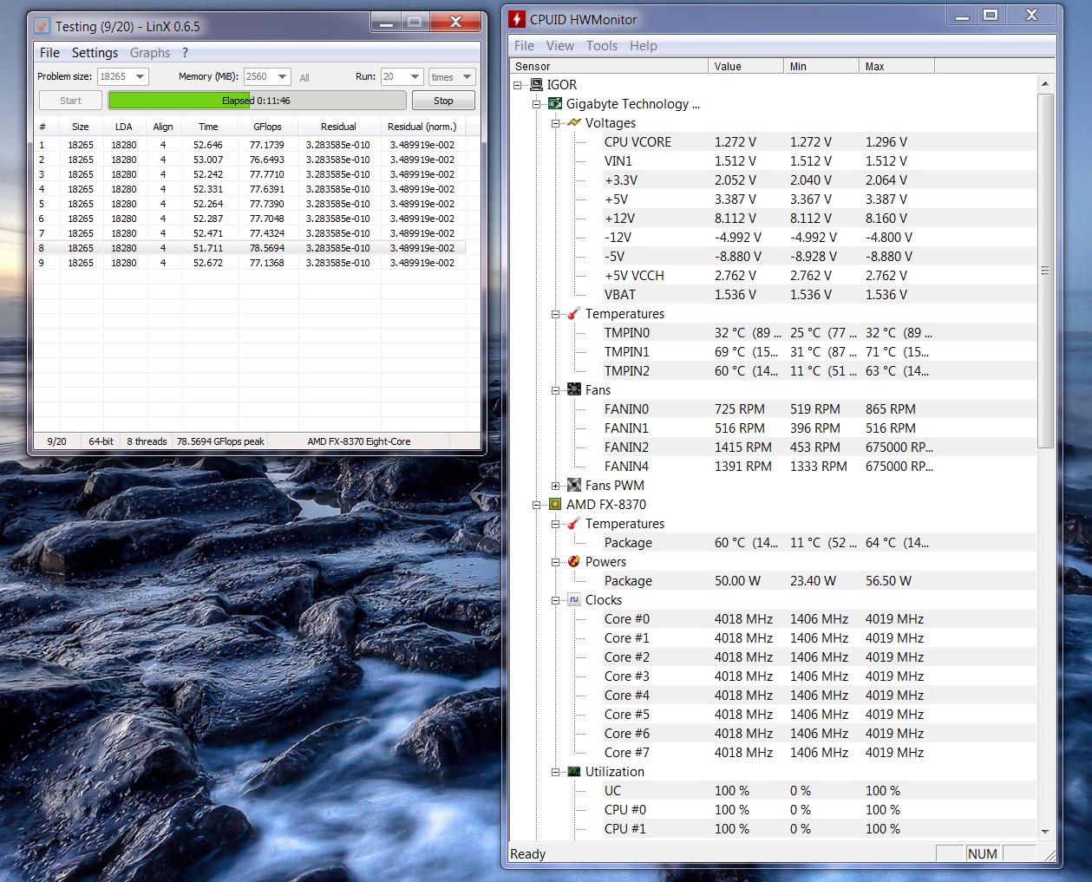Open the Run count dropdown in LinX

click(x=415, y=77)
